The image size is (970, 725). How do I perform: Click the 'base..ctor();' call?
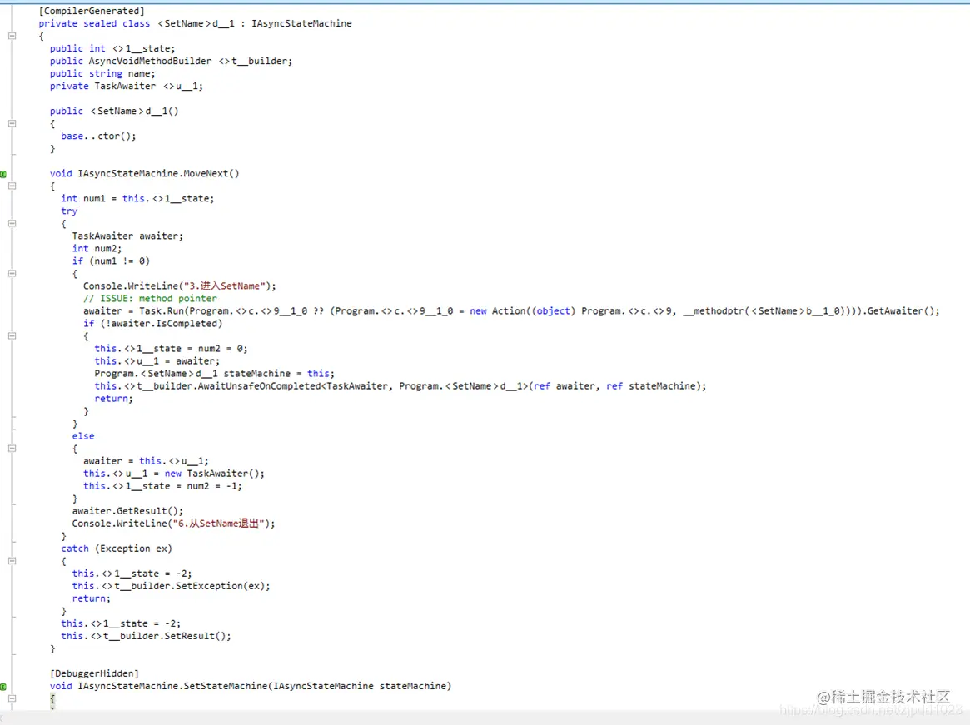(98, 136)
